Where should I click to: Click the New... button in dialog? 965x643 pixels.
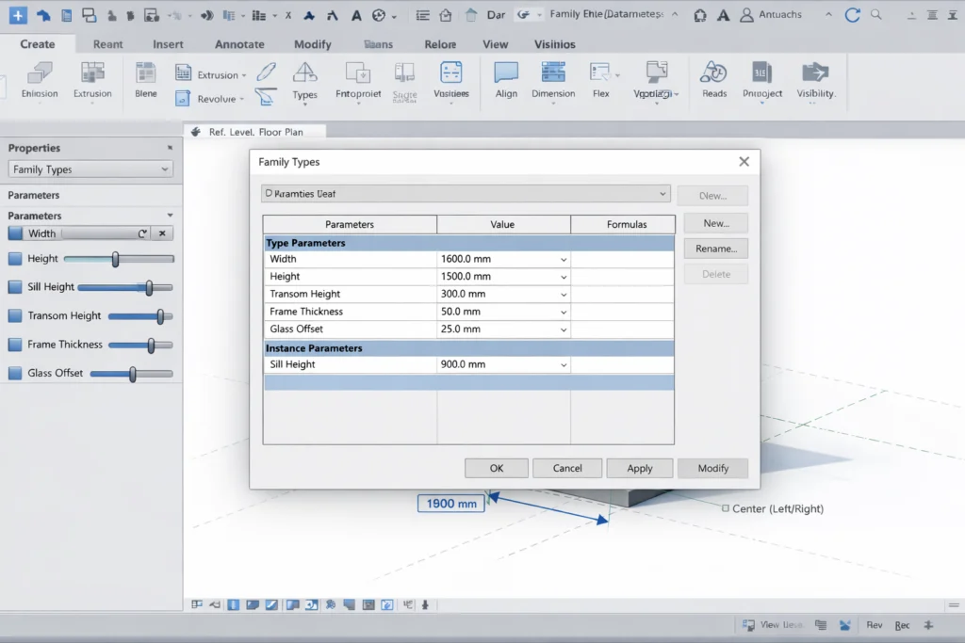[x=715, y=223]
